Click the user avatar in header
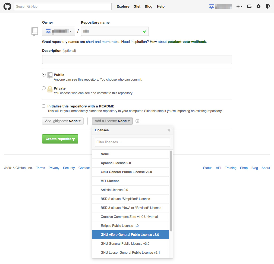This screenshot has height=264, width=274. [x=212, y=7]
